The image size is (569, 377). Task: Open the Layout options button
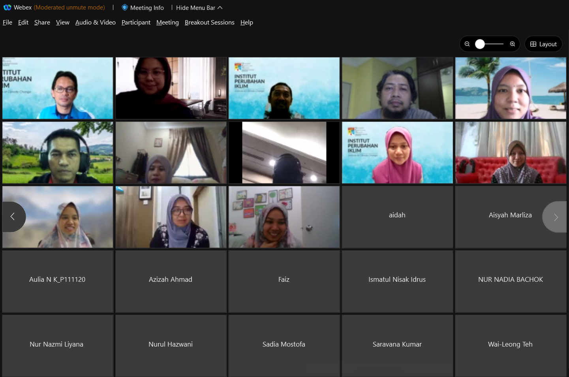coord(543,44)
